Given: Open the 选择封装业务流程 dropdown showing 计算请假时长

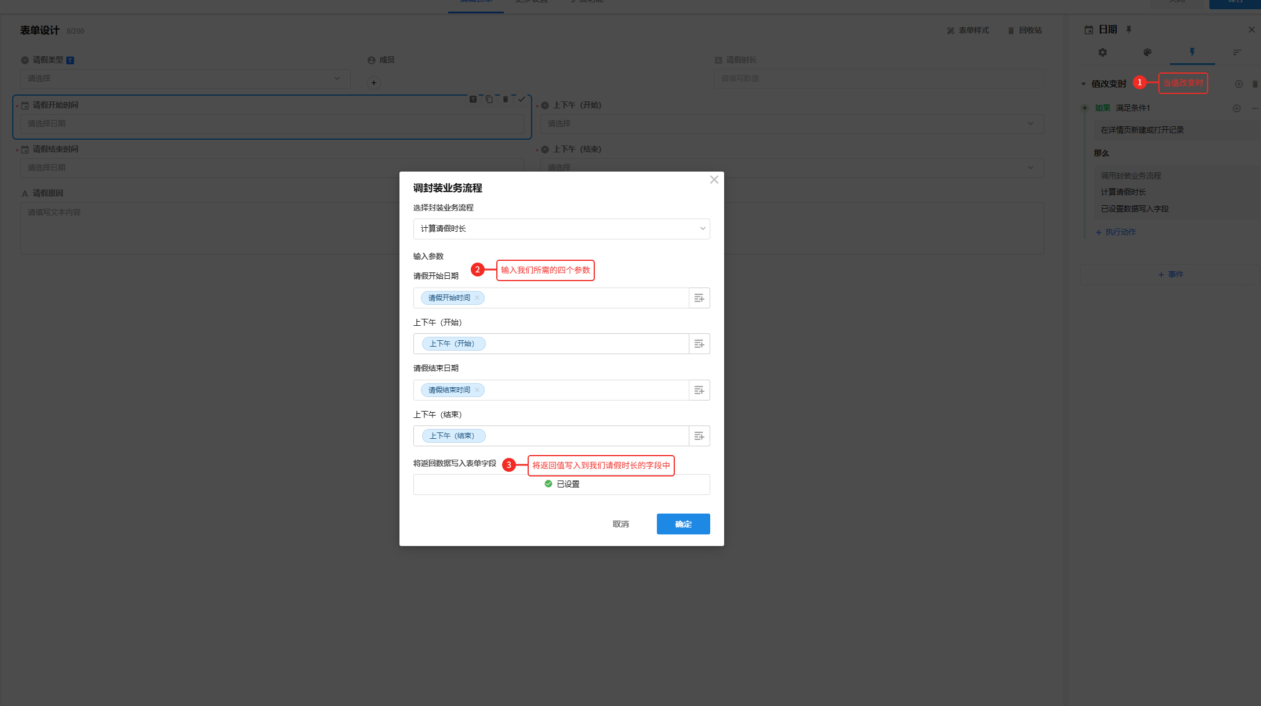Looking at the screenshot, I should point(561,229).
